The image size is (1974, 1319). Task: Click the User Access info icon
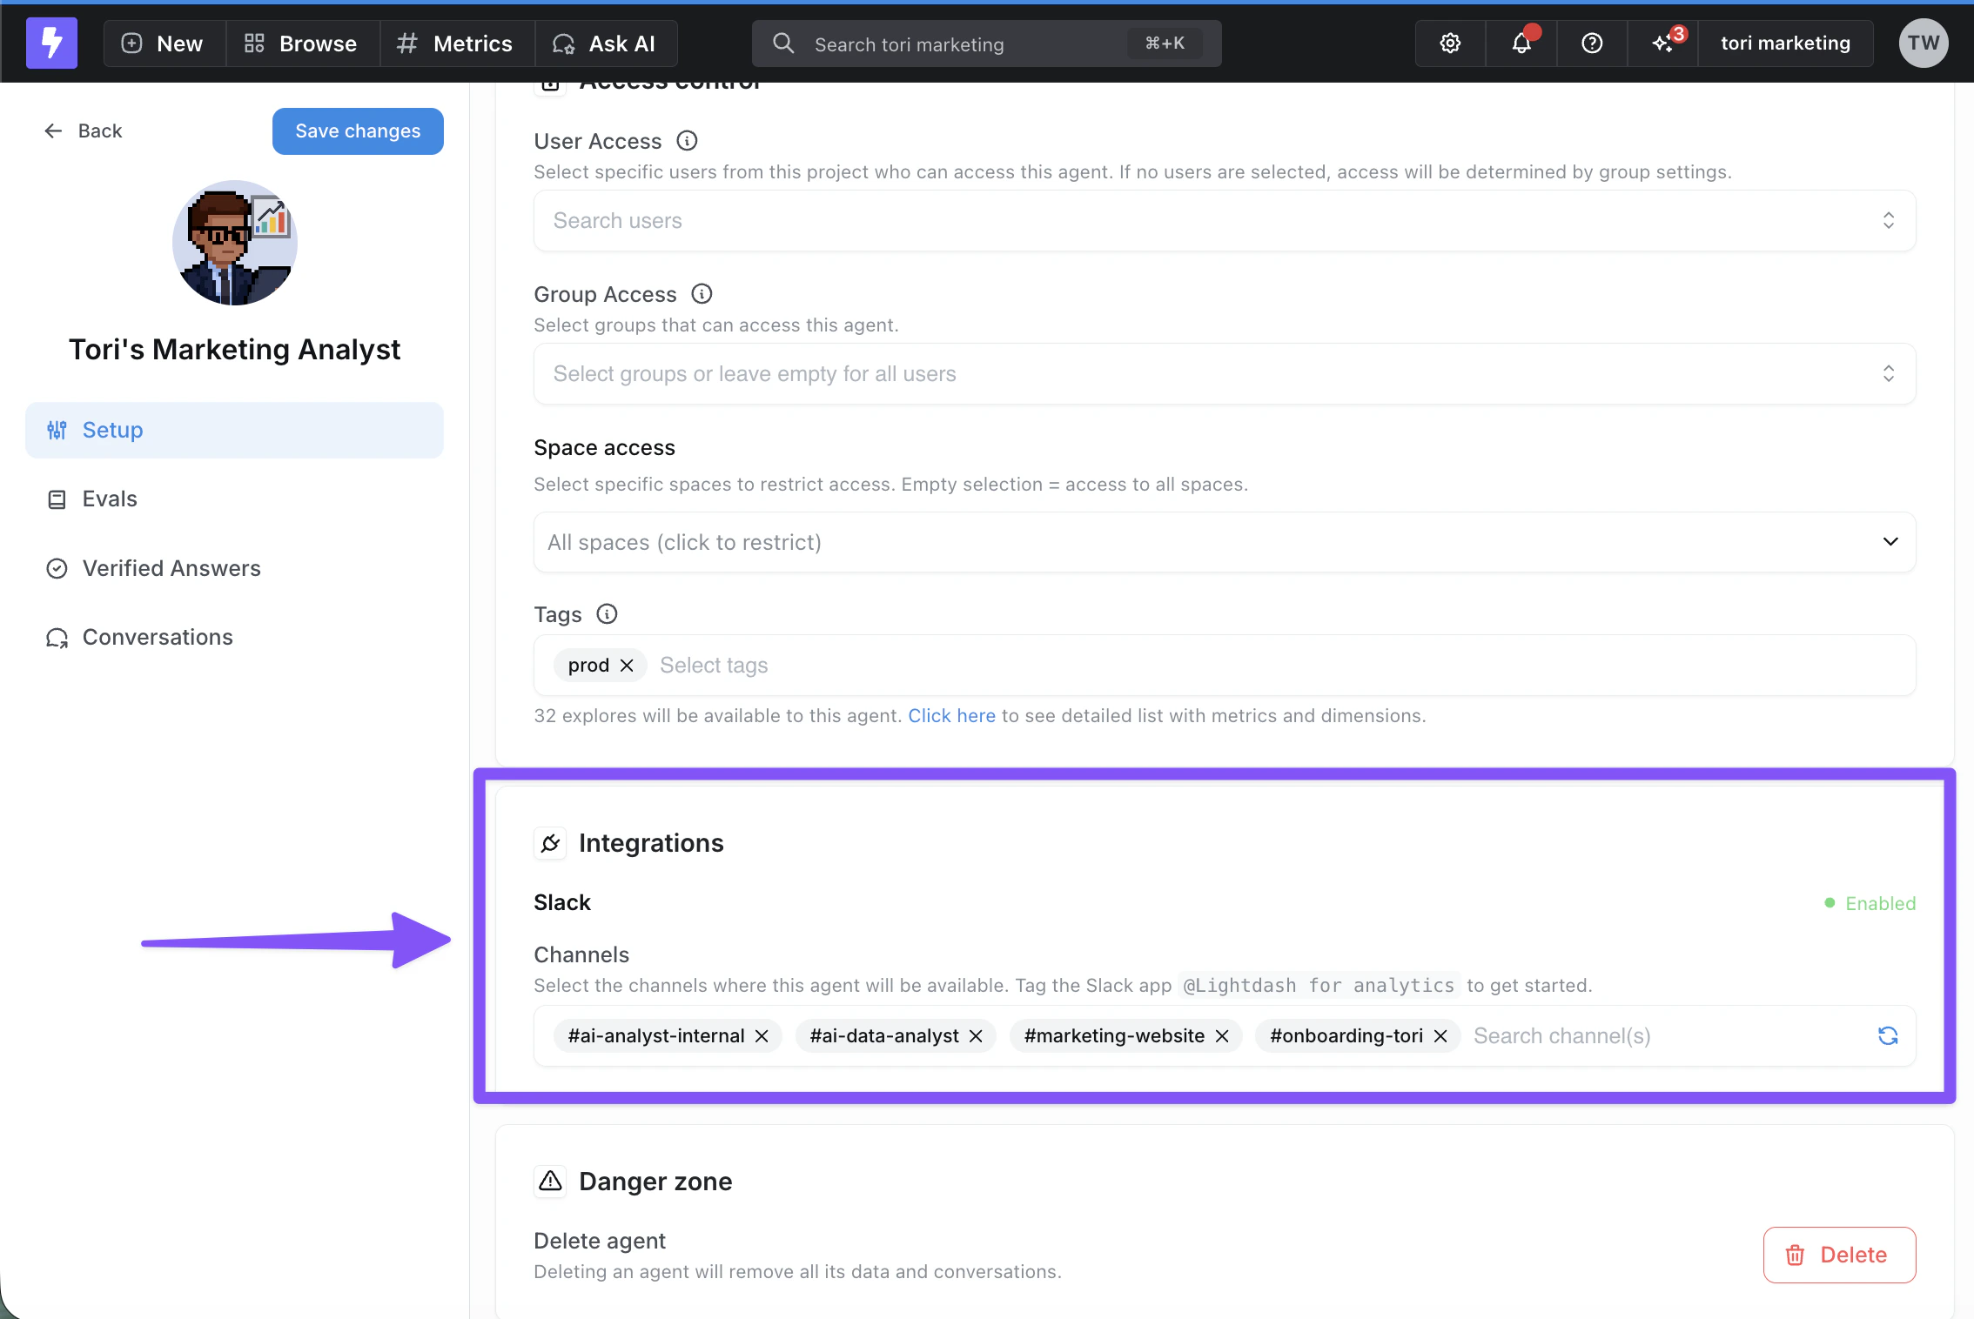[x=687, y=141]
